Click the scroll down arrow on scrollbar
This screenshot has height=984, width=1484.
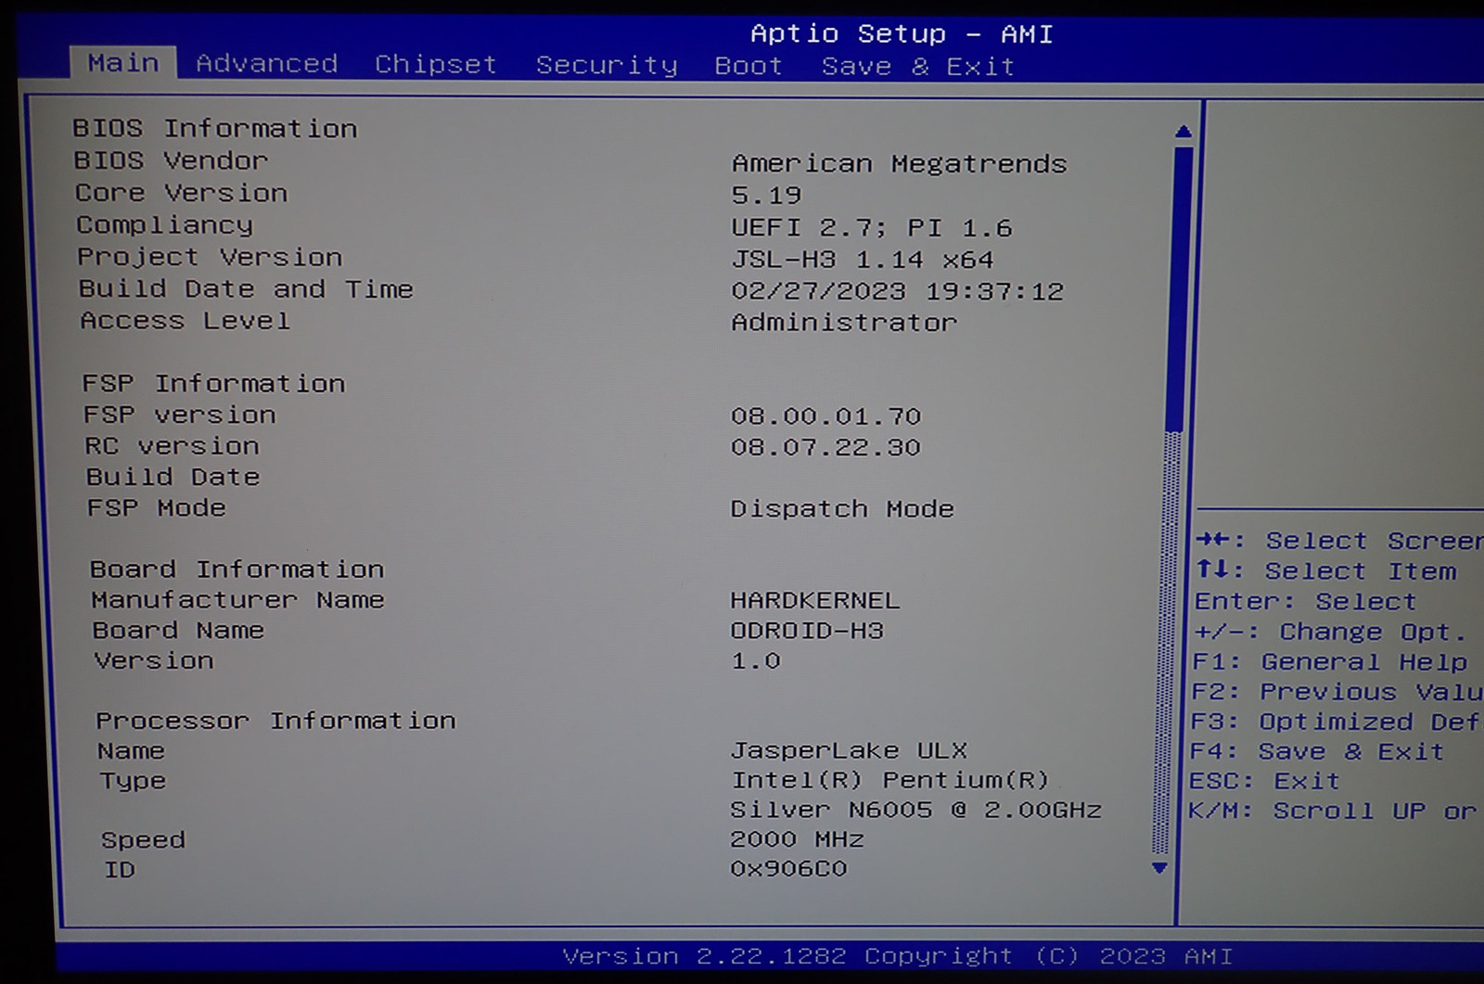coord(1159,868)
